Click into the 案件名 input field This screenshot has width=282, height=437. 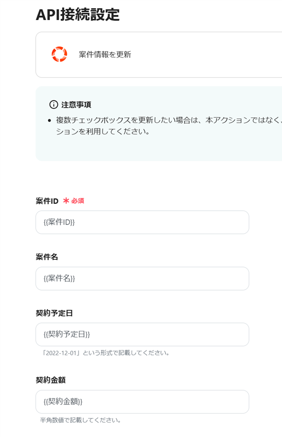(x=142, y=279)
